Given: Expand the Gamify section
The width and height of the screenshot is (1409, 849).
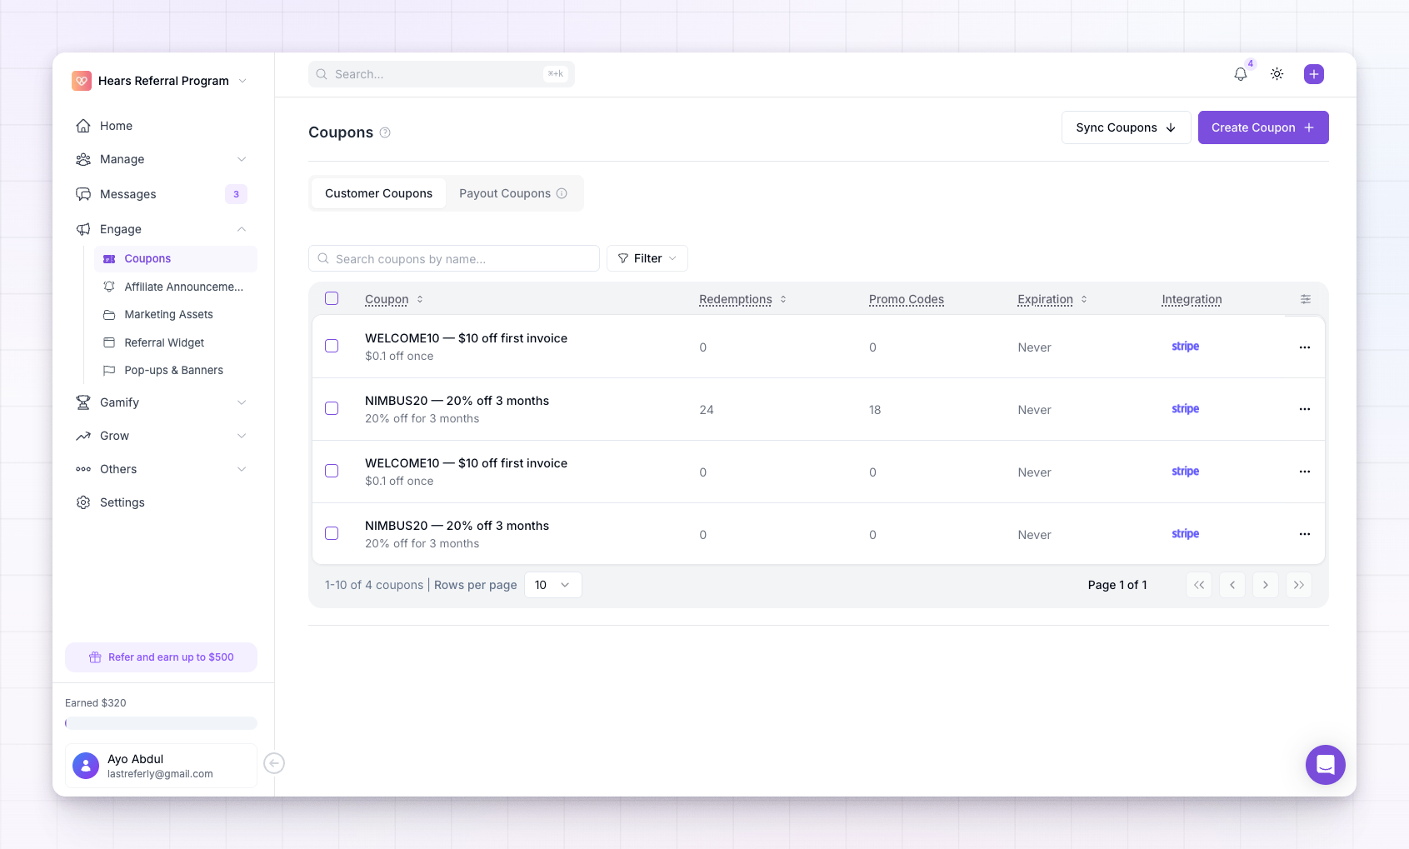Looking at the screenshot, I should [162, 402].
